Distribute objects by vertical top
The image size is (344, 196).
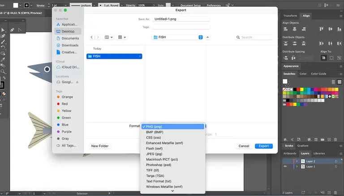click(285, 43)
